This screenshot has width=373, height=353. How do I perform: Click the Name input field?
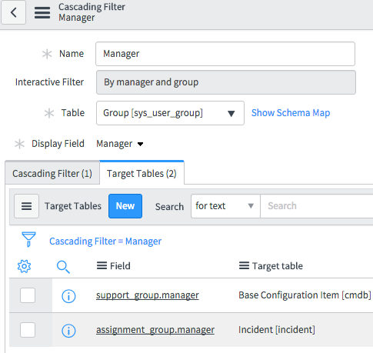click(x=225, y=54)
